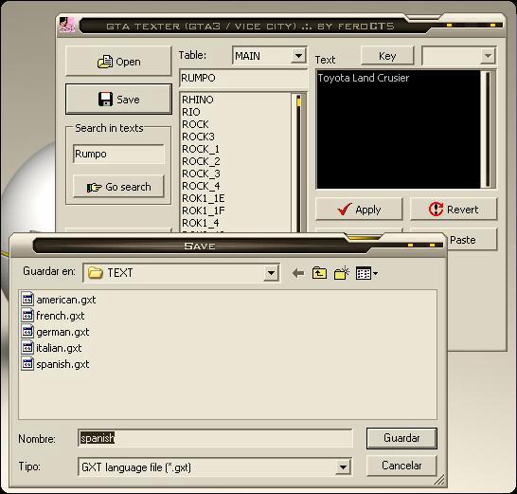Click the GTA Texter app icon in title bar
The height and width of the screenshot is (494, 517).
click(67, 25)
